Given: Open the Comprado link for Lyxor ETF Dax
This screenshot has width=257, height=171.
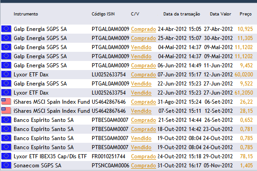Looking at the screenshot, I should click(143, 75).
